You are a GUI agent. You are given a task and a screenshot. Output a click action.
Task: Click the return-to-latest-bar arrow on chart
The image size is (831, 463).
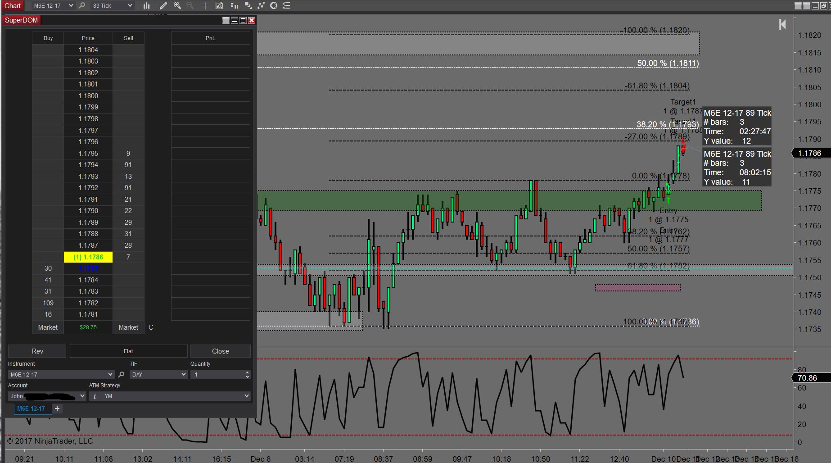(x=782, y=24)
